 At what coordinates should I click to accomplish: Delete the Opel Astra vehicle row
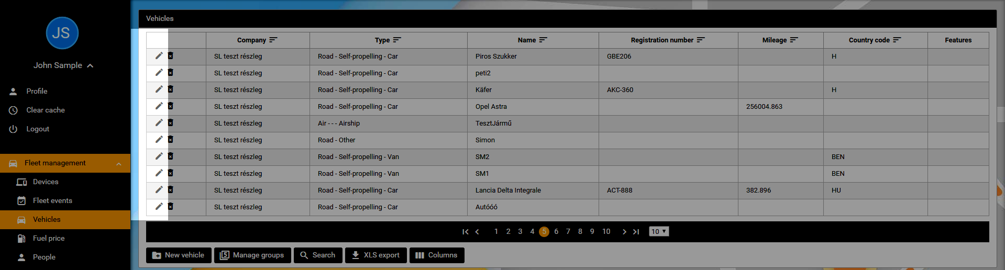pyautogui.click(x=170, y=106)
